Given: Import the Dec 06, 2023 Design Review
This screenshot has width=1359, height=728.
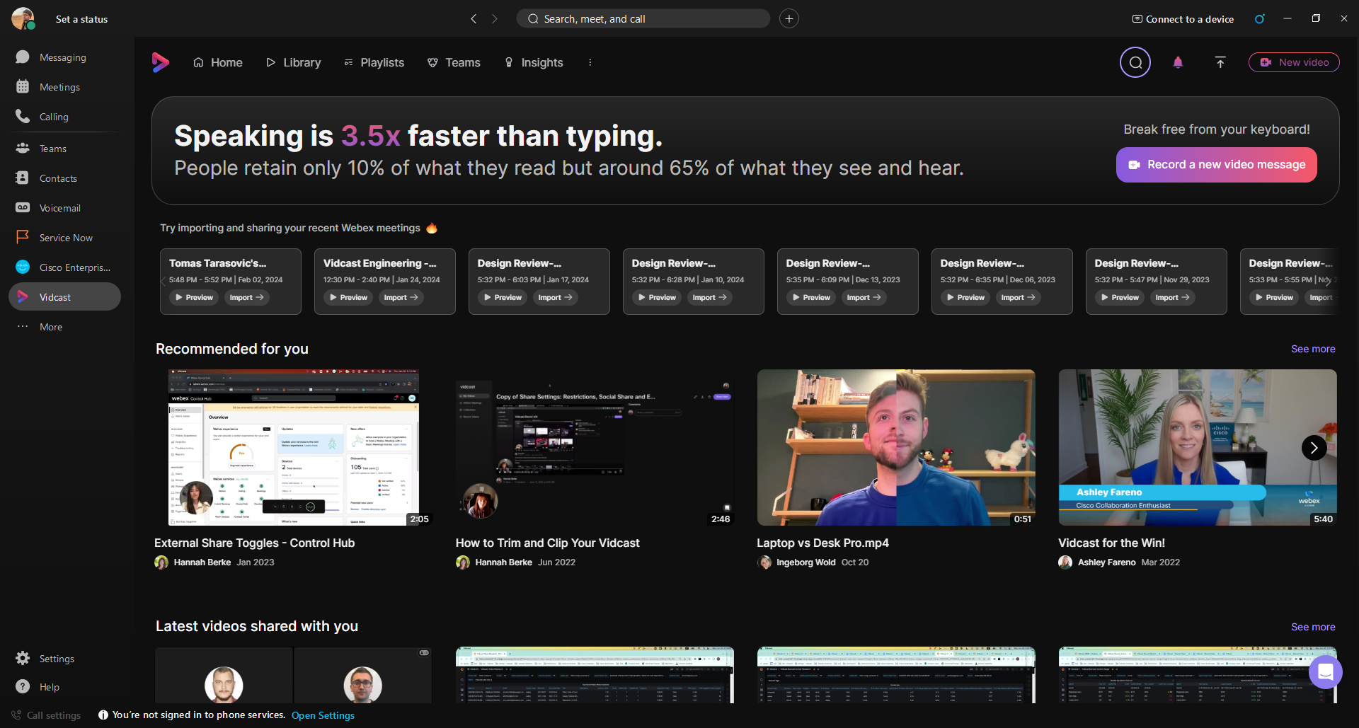Looking at the screenshot, I should click(1019, 297).
